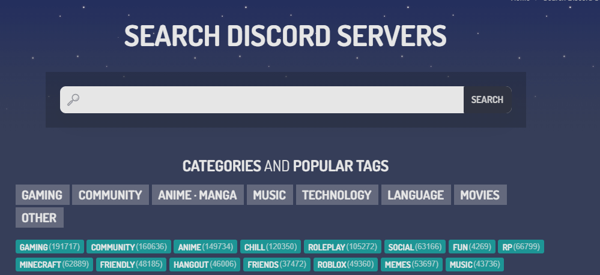600x275 pixels.
Task: Click the magnifying glass icon in search field
Action: pyautogui.click(x=73, y=99)
